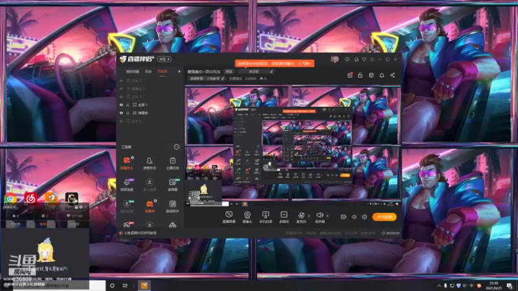Expand microphone options arrow

pos(309,216)
